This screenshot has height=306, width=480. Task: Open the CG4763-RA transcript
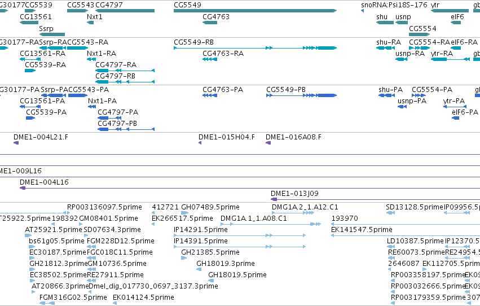coord(210,59)
